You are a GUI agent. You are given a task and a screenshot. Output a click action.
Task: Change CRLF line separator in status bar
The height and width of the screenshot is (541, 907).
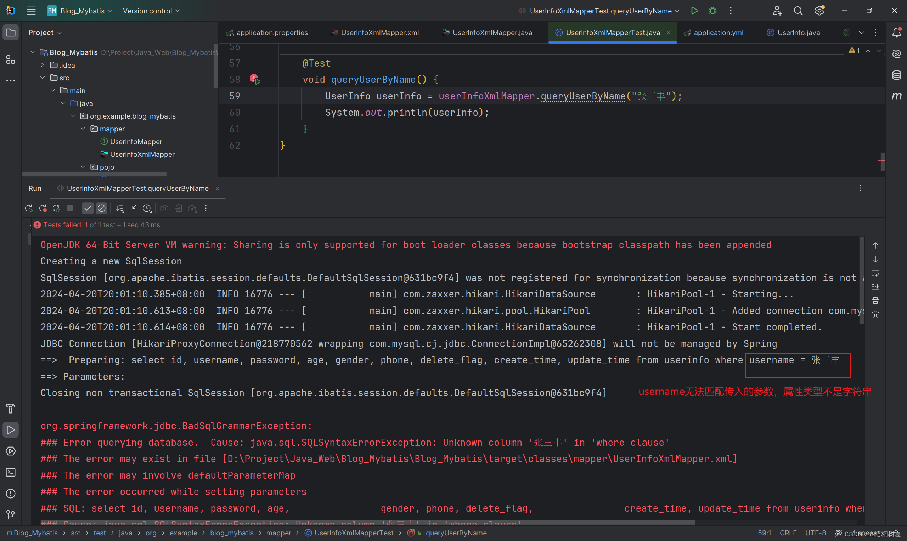[788, 533]
